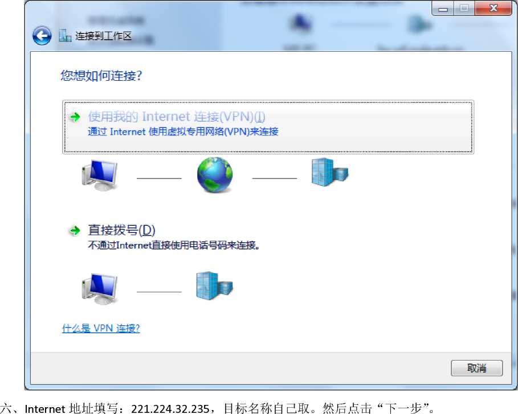Click the computer icon in VPN diagram

(100, 175)
